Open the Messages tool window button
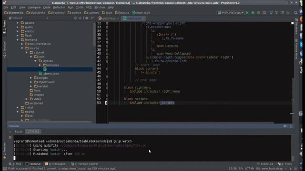Screen dimensions: 305x171 pos(55,164)
